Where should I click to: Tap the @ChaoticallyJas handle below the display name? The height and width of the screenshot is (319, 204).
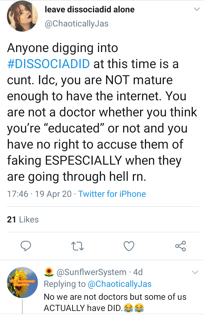(x=77, y=23)
